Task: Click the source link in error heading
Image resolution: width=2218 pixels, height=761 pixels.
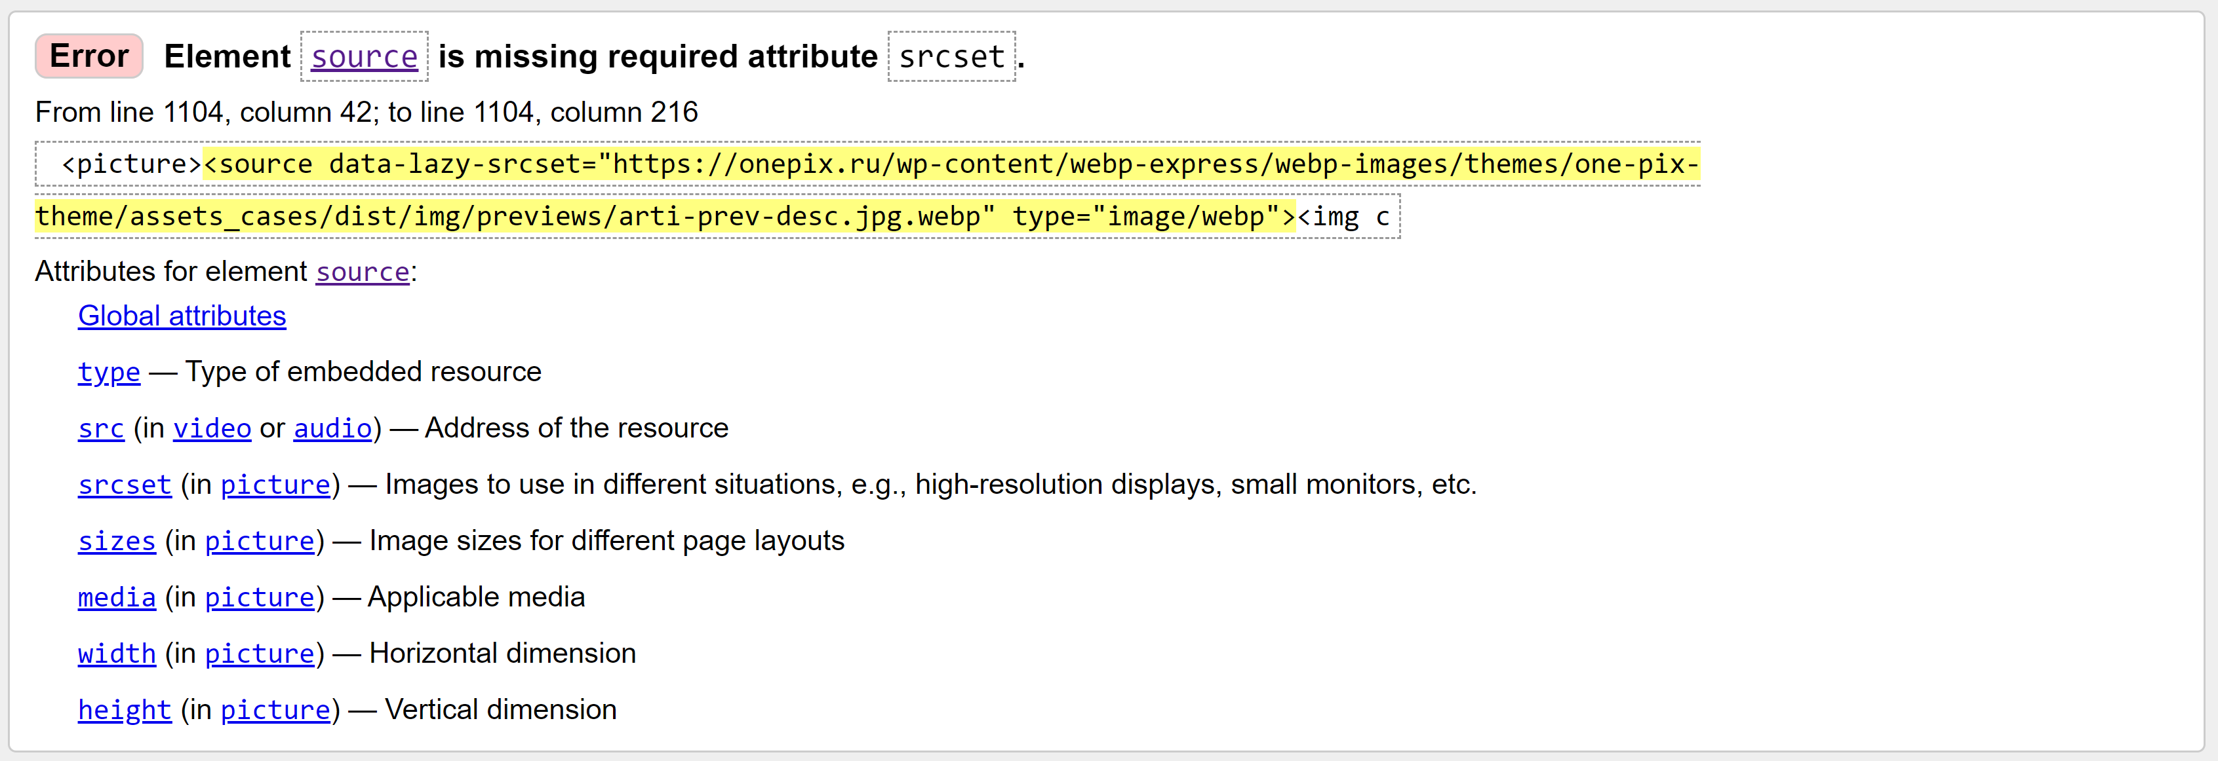Action: [363, 57]
